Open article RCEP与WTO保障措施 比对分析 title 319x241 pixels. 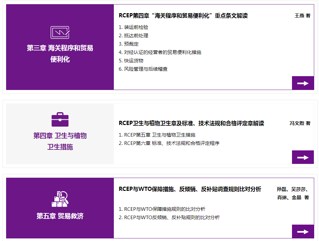pyautogui.click(x=190, y=189)
